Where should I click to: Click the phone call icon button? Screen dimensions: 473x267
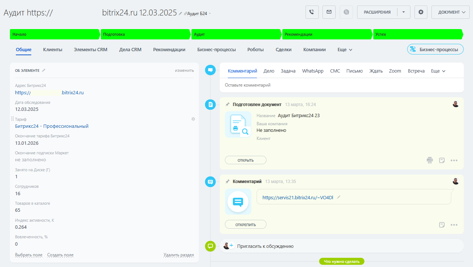coord(312,12)
